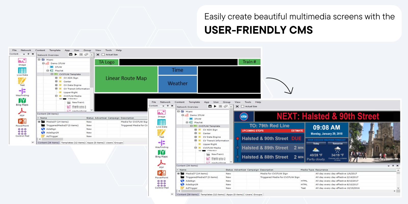Expand the Media37 folder in front window content list
This screenshot has width=408, height=204.
click(178, 174)
